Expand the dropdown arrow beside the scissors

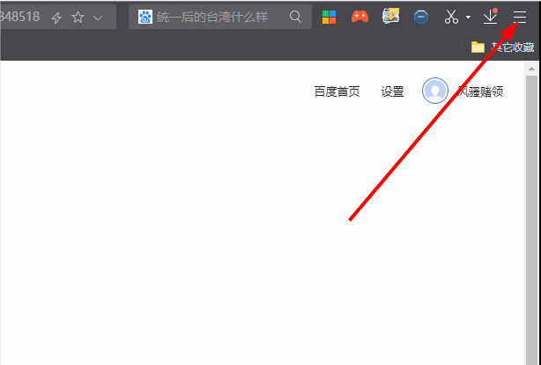coord(468,18)
